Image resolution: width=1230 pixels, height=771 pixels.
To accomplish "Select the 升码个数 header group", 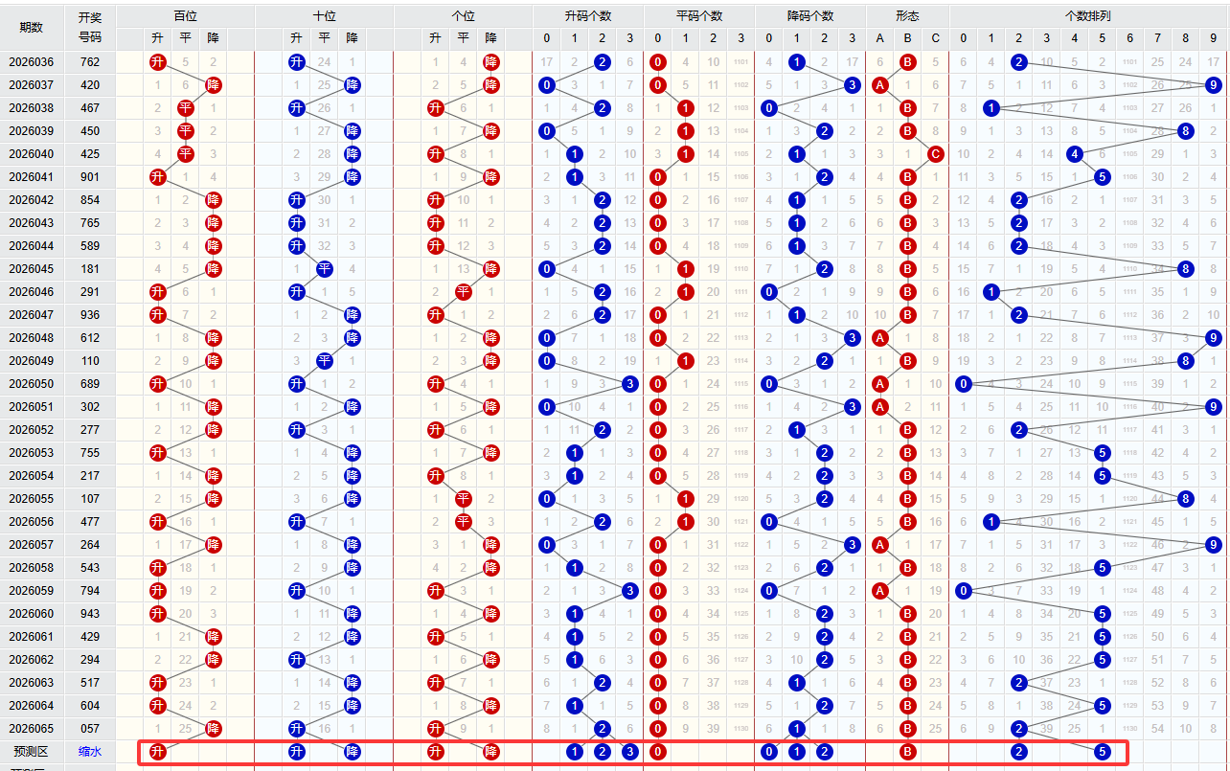I will (587, 16).
